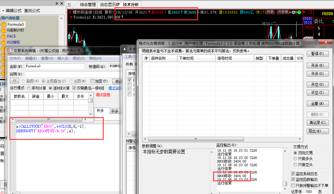Close the 程式化交易明细 window

326,42
